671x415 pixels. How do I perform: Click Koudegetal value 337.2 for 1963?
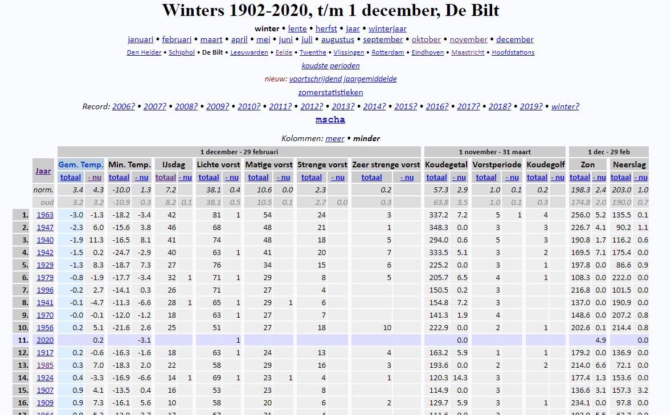439,215
